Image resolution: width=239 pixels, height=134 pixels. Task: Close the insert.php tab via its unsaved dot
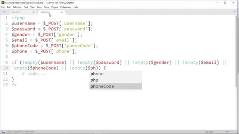pos(62,12)
